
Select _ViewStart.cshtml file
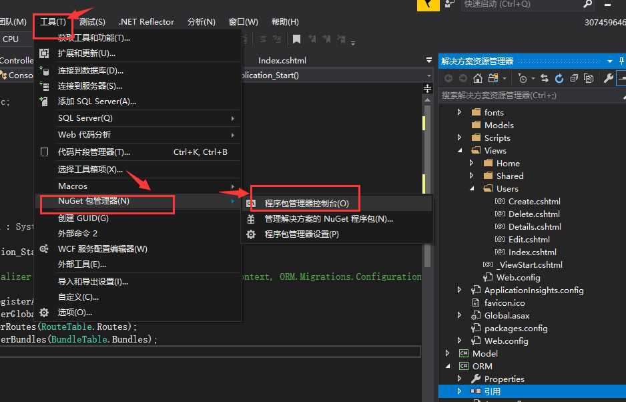point(529,265)
